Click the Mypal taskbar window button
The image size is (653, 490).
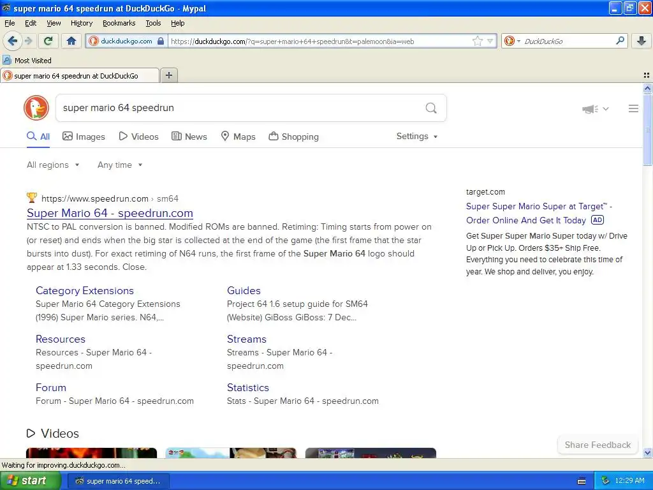coord(119,481)
